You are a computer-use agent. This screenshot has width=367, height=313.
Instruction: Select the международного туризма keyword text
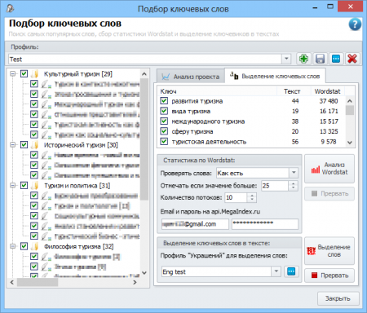(208, 121)
